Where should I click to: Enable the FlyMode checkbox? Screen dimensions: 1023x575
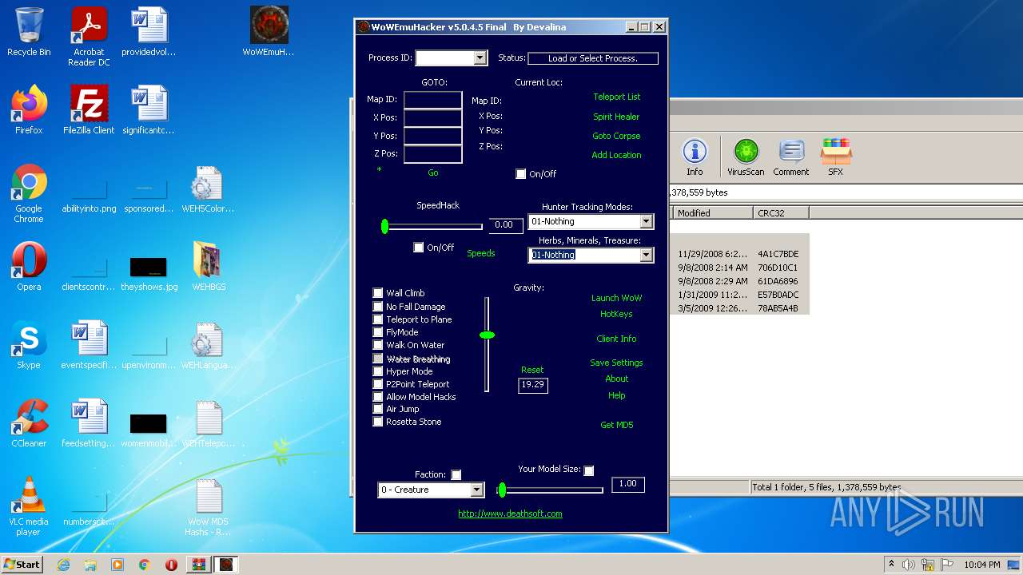[378, 332]
